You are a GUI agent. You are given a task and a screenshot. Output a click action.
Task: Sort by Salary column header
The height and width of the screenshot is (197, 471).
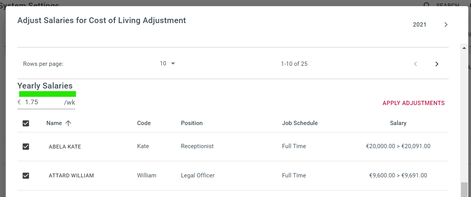(398, 123)
